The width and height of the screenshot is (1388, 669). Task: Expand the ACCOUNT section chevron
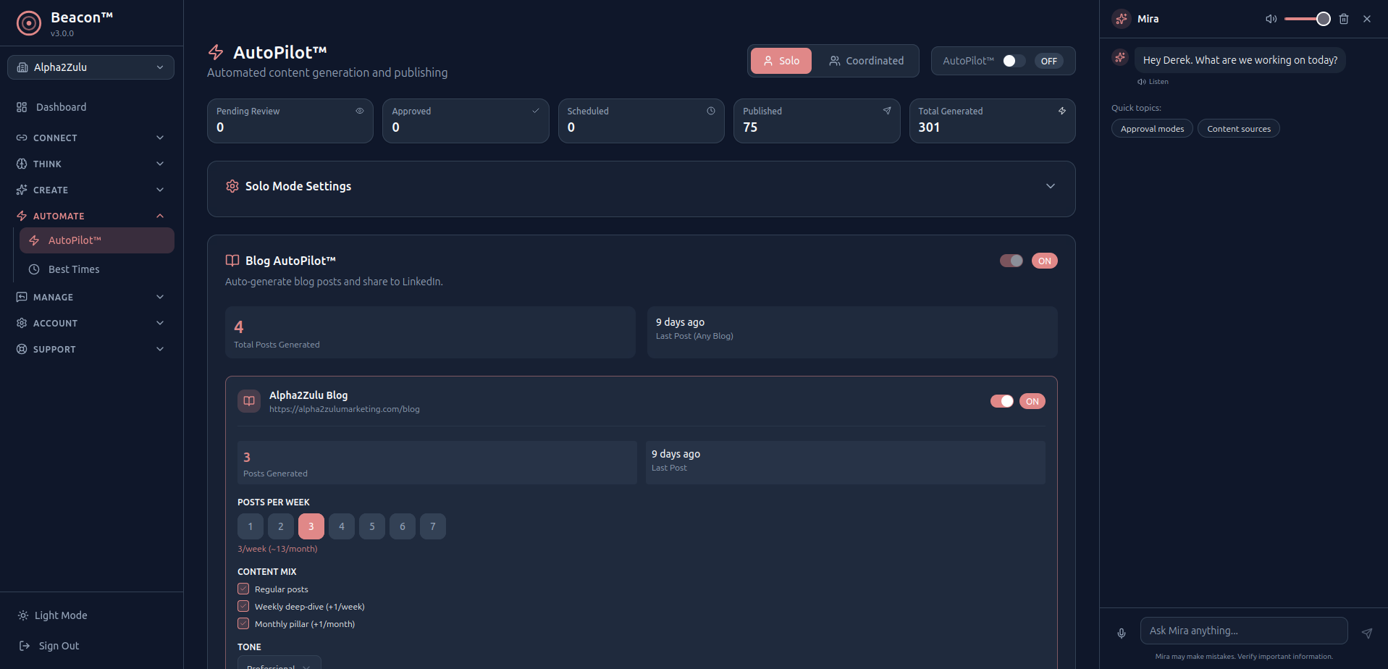[x=160, y=323]
